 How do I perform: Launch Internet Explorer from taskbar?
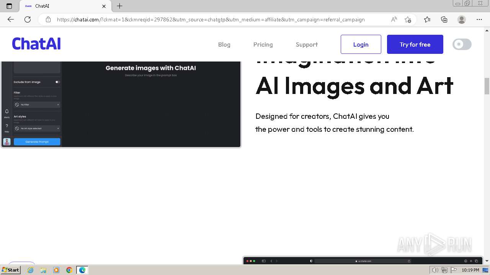(x=31, y=270)
